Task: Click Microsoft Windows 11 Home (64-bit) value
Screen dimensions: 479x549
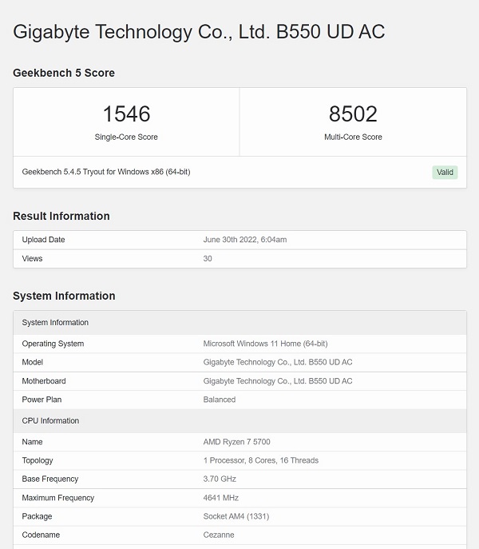Action: click(265, 344)
